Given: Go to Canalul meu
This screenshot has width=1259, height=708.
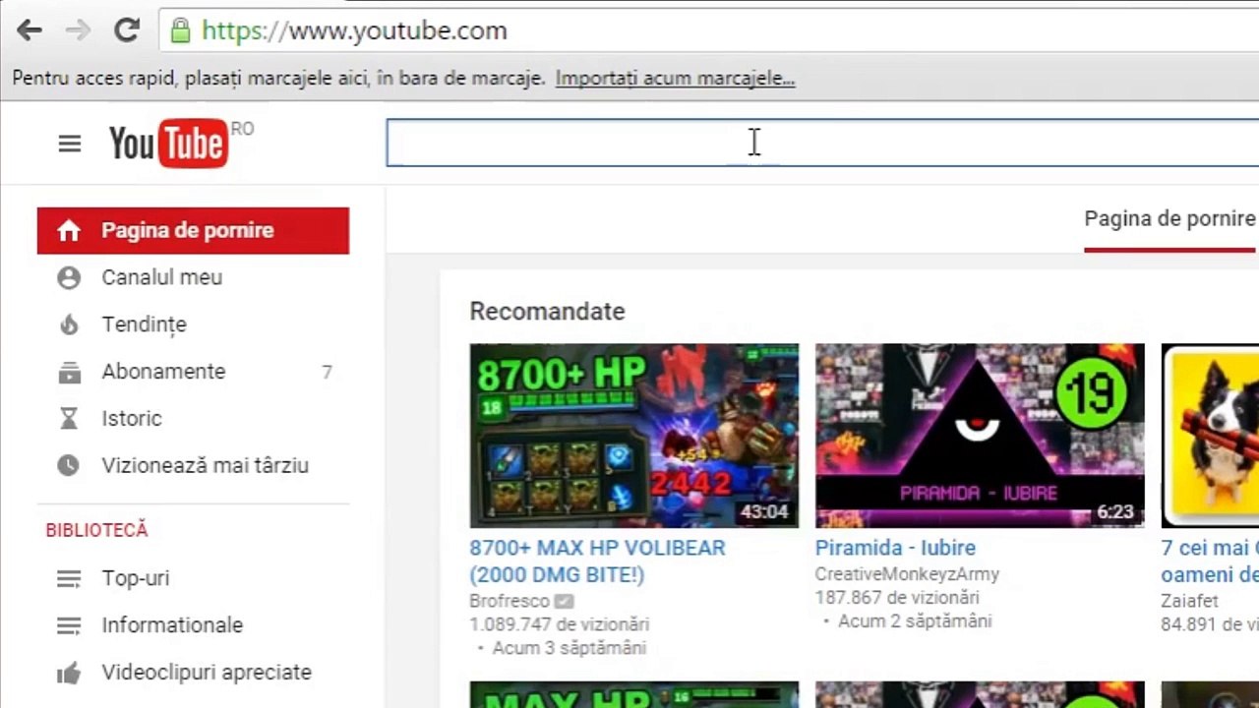Looking at the screenshot, I should [x=161, y=277].
